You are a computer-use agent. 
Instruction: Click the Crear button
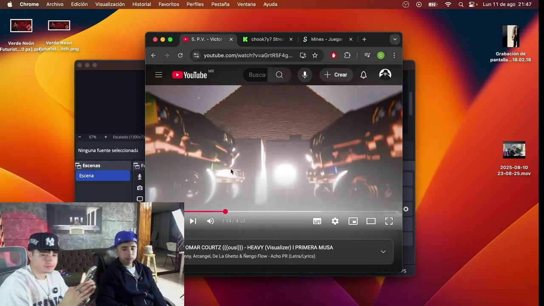click(x=336, y=75)
